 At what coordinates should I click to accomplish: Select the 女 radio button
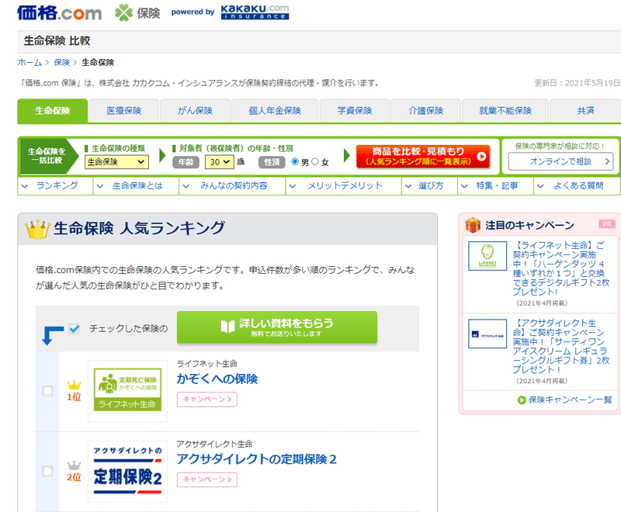pos(315,161)
